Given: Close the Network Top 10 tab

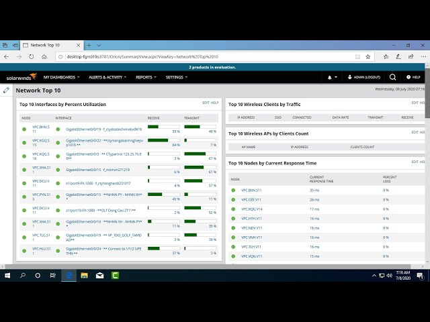Looking at the screenshot, I should 78,45.
